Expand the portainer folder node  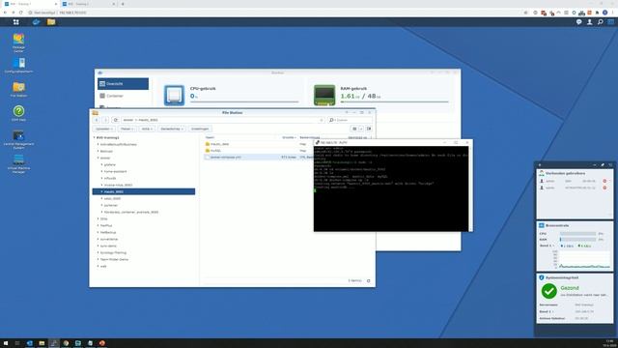click(101, 205)
